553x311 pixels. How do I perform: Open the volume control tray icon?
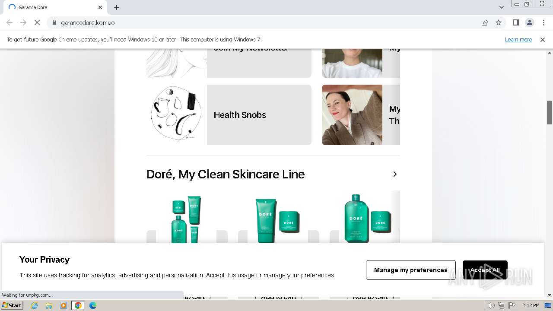point(491,305)
